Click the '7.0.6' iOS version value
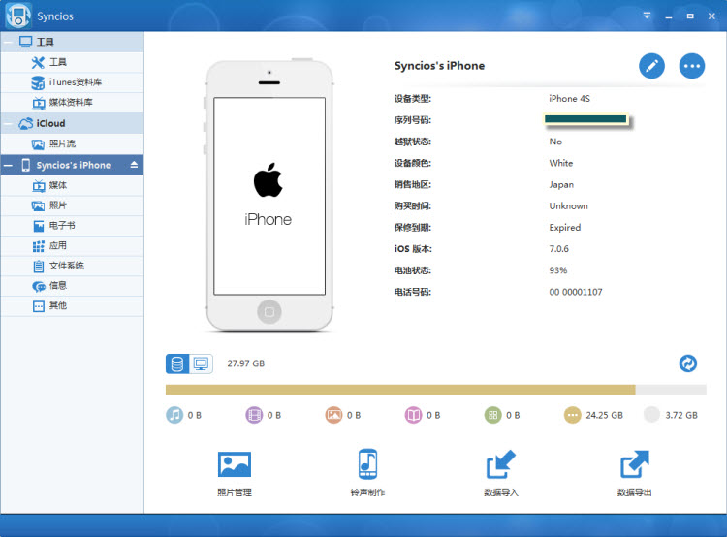The image size is (727, 537). (558, 249)
